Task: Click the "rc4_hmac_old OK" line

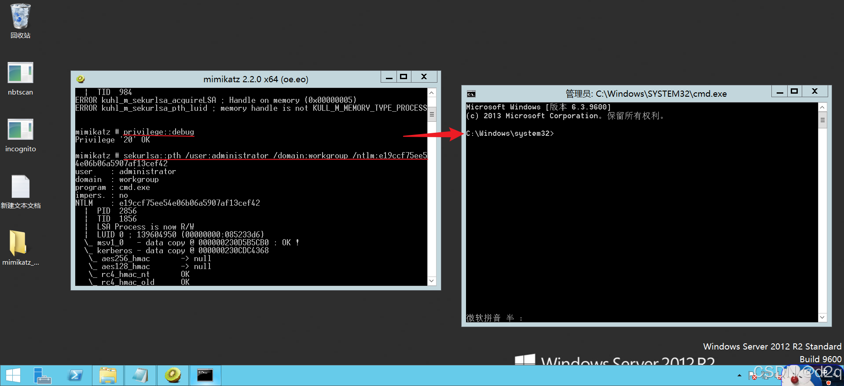Action: point(139,282)
